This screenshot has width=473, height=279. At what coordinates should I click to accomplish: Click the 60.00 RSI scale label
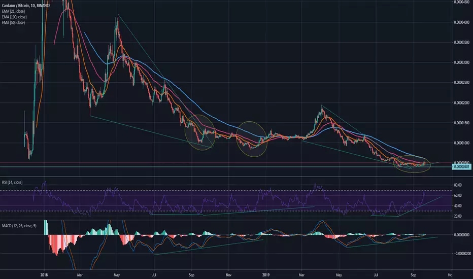(458, 195)
